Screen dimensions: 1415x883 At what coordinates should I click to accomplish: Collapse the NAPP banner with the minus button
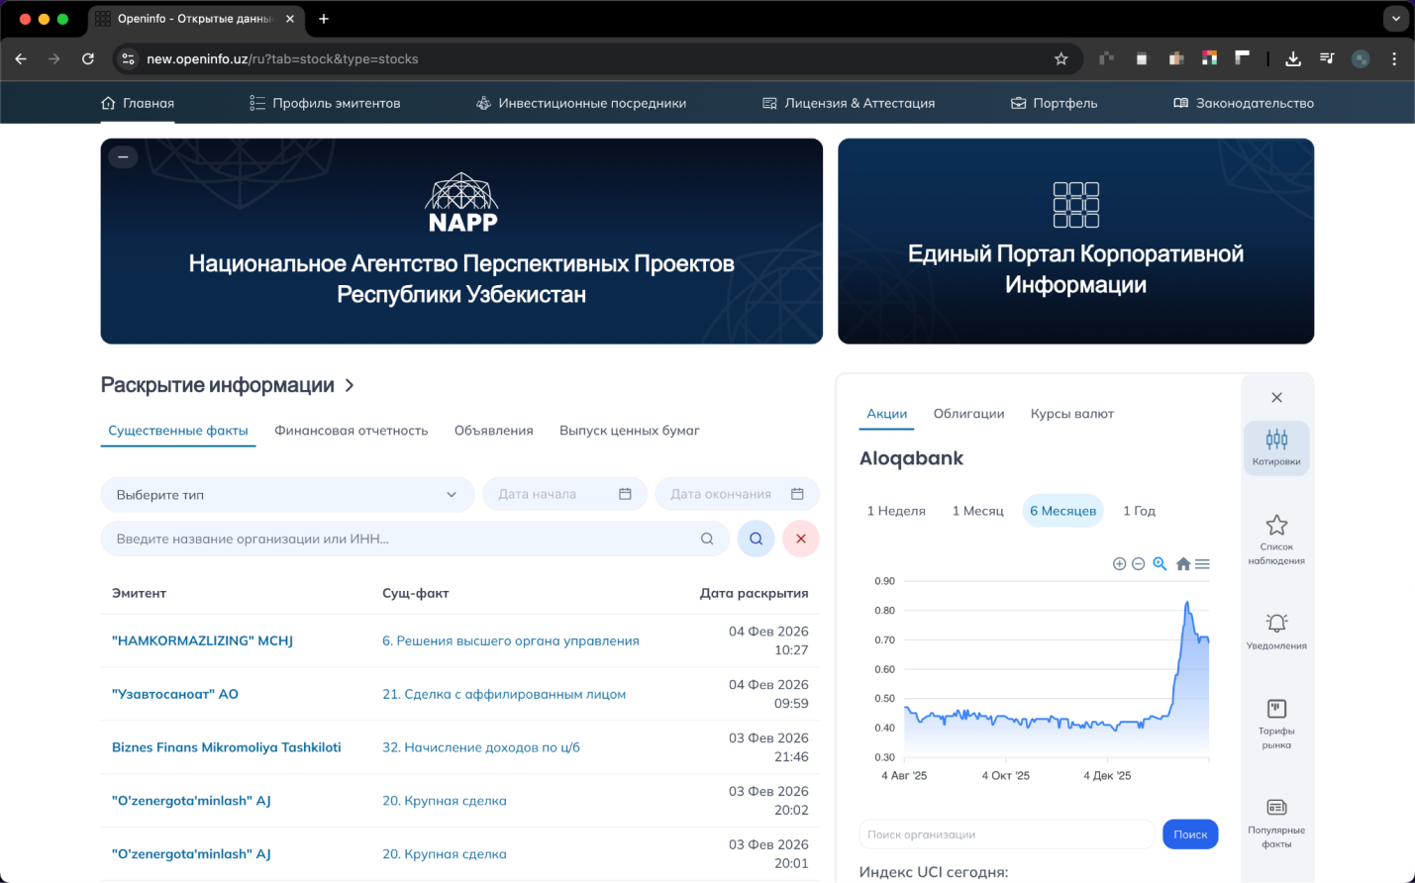coord(123,156)
